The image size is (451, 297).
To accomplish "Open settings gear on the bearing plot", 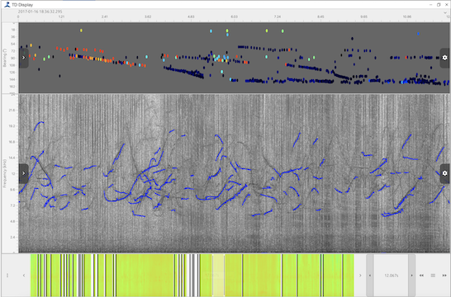I will (x=444, y=58).
